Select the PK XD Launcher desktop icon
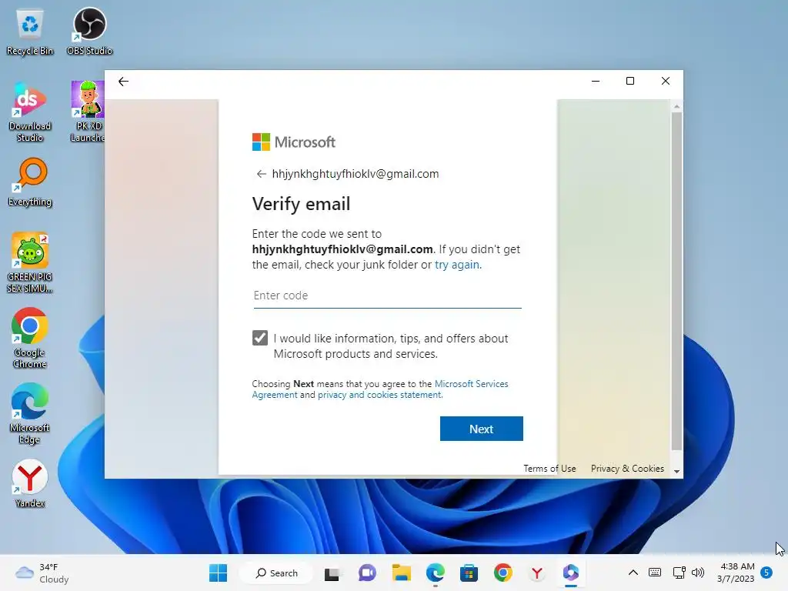 coord(88,112)
